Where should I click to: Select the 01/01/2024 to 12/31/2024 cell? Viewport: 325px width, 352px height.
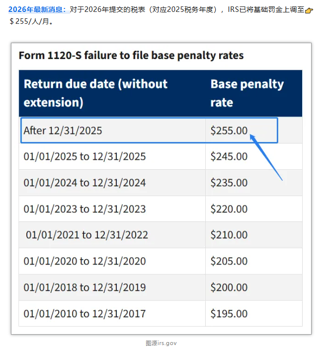(x=85, y=183)
